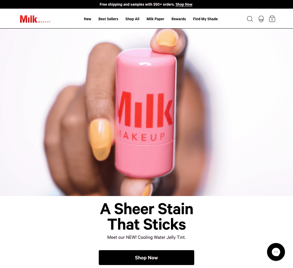Go home via Milk Makeup logo
293x268 pixels.
click(x=35, y=19)
